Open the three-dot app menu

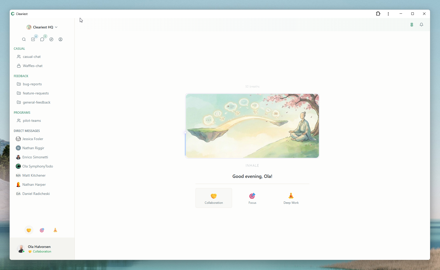pos(388,14)
